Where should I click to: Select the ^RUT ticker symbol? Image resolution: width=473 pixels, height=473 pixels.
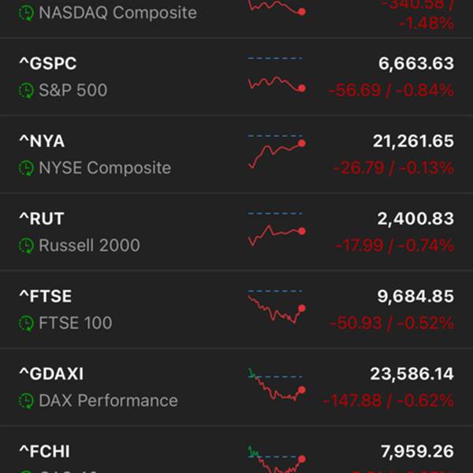tap(42, 218)
